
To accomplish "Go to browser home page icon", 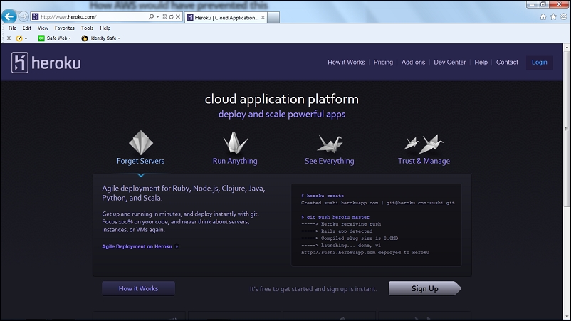I will [543, 17].
